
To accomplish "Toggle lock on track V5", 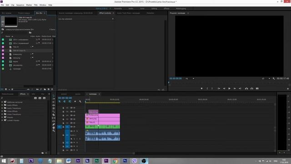I will pos(63,112).
